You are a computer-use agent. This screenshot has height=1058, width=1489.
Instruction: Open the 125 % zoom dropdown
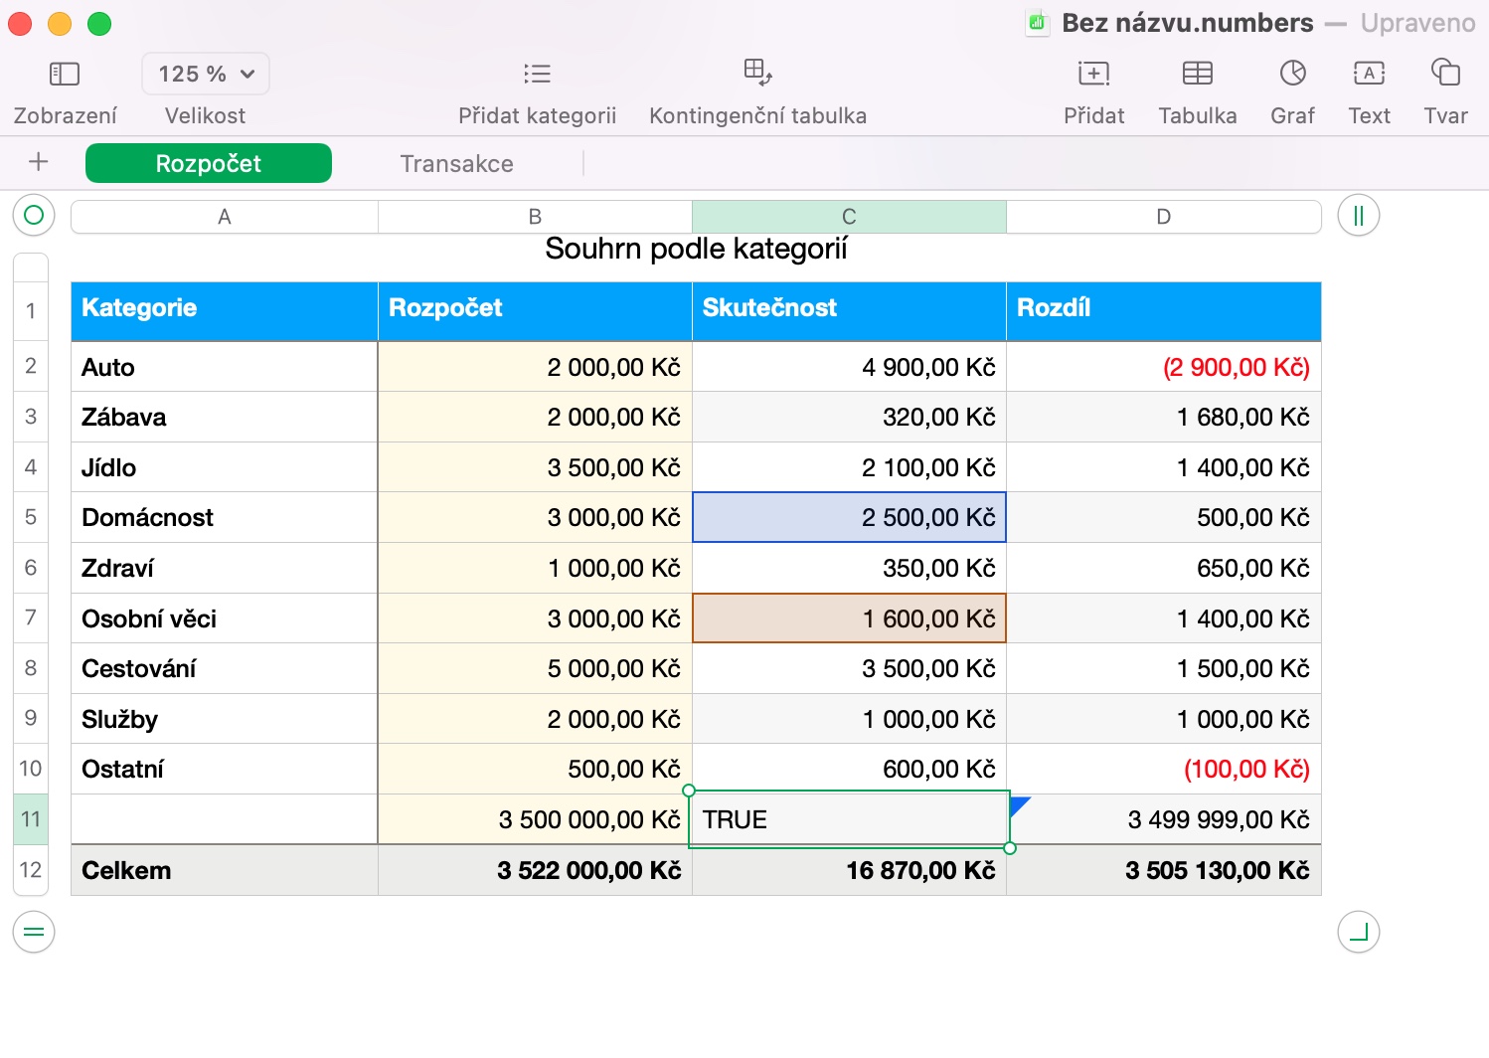click(206, 75)
